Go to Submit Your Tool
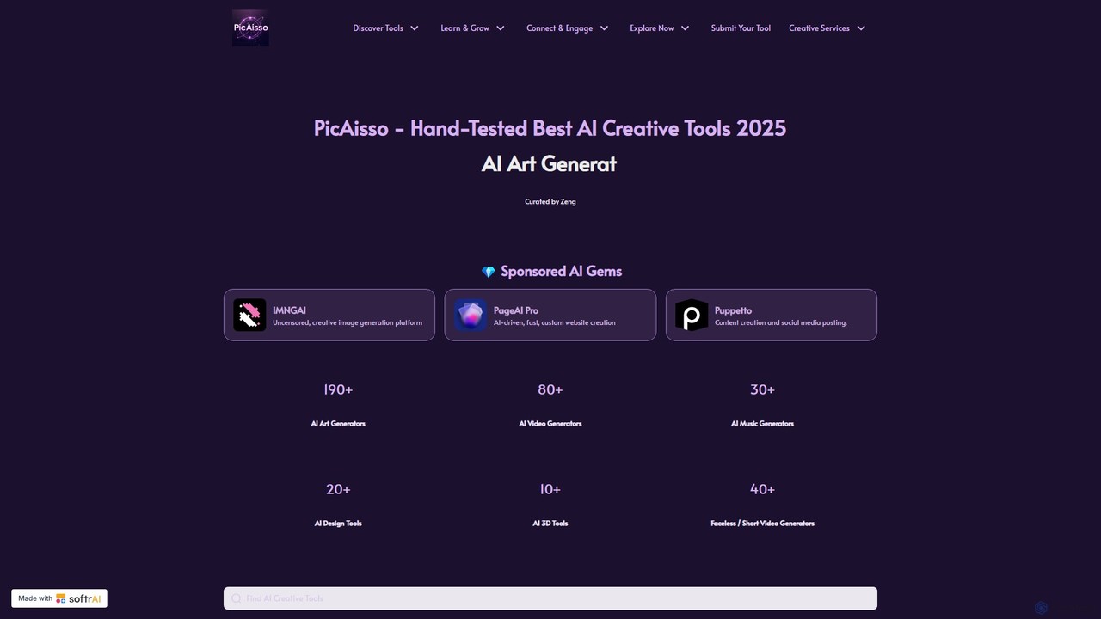 tap(741, 28)
